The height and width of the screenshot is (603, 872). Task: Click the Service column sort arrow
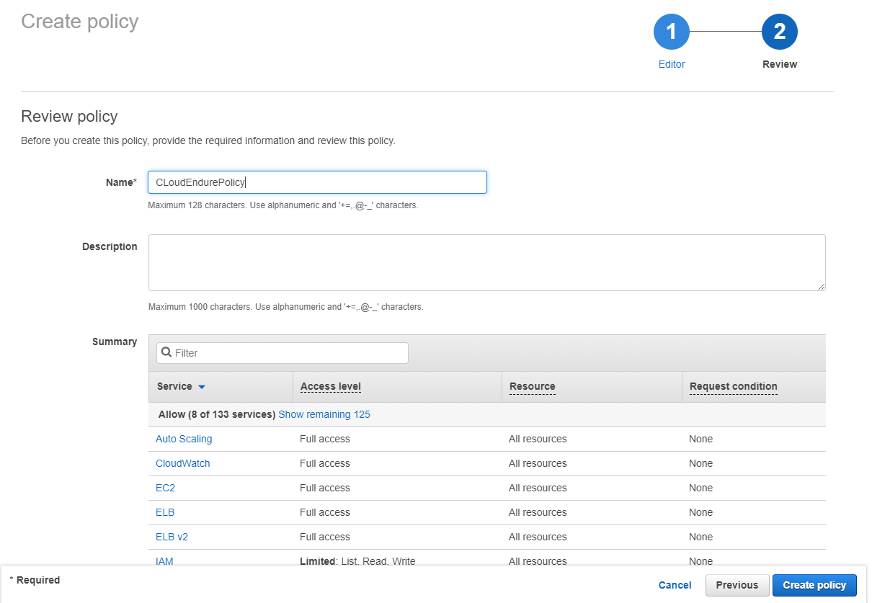[x=202, y=387]
